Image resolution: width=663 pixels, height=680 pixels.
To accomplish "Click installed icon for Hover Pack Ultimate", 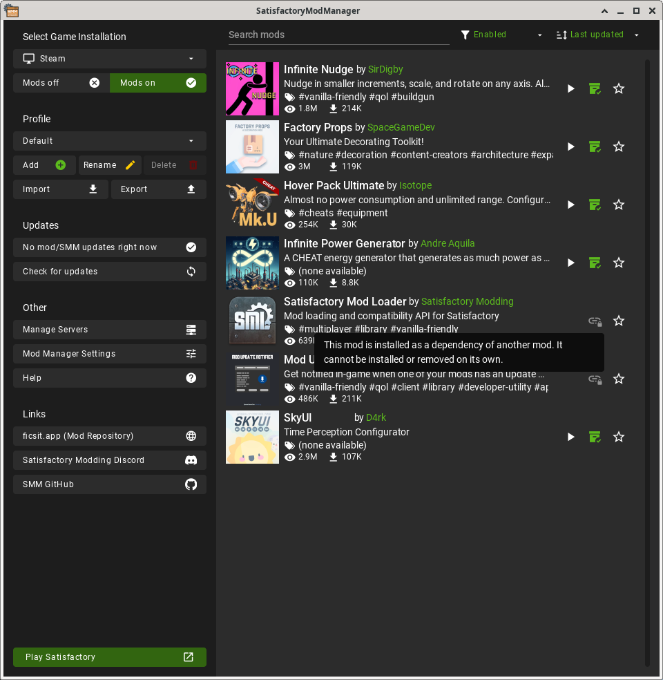I will (595, 205).
